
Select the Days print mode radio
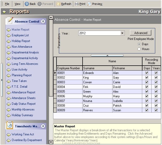tap(139, 44)
